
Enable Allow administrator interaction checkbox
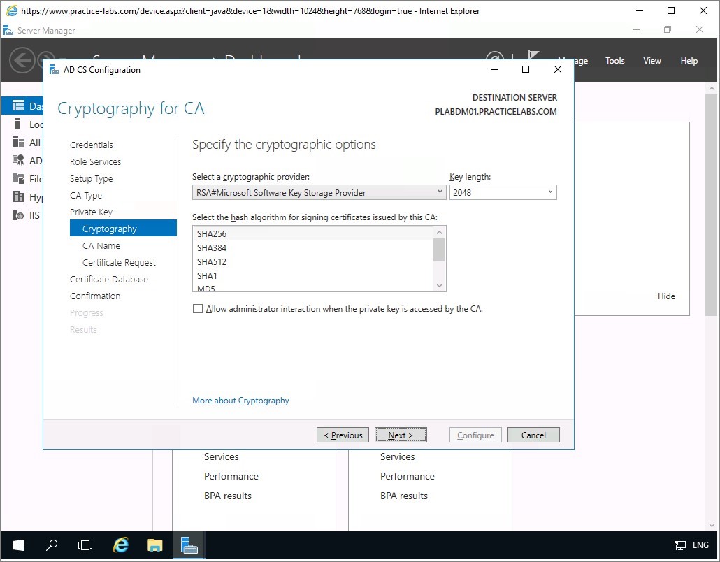pos(197,308)
